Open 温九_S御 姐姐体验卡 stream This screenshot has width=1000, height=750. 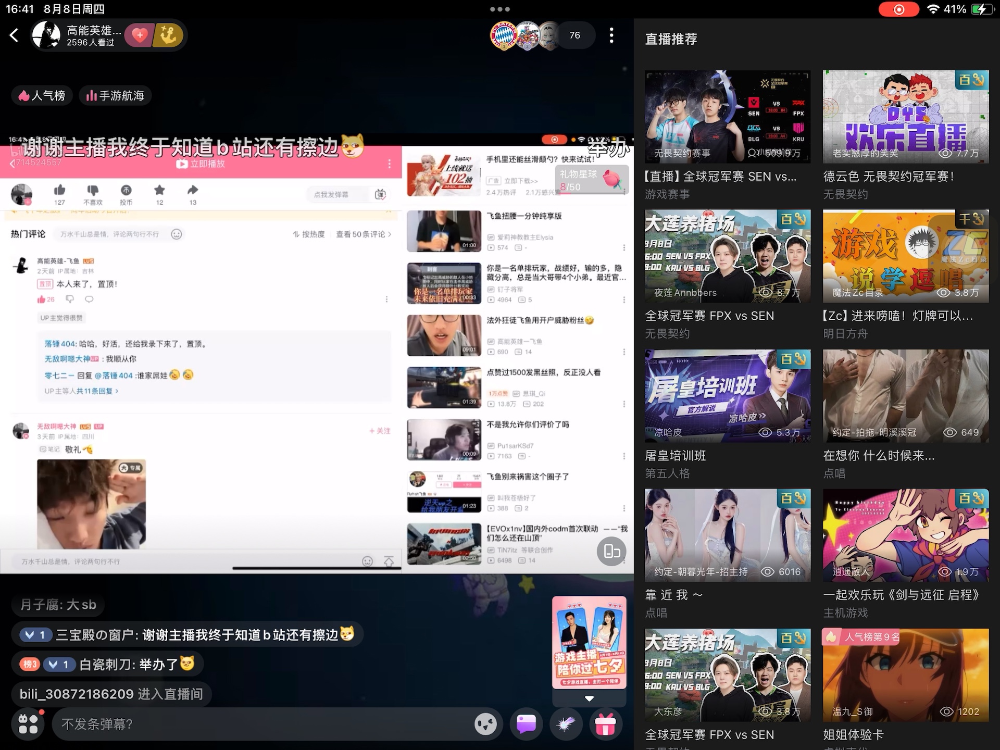[x=906, y=675]
